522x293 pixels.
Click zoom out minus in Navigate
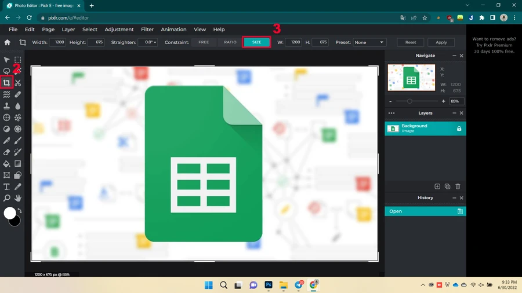click(x=390, y=101)
